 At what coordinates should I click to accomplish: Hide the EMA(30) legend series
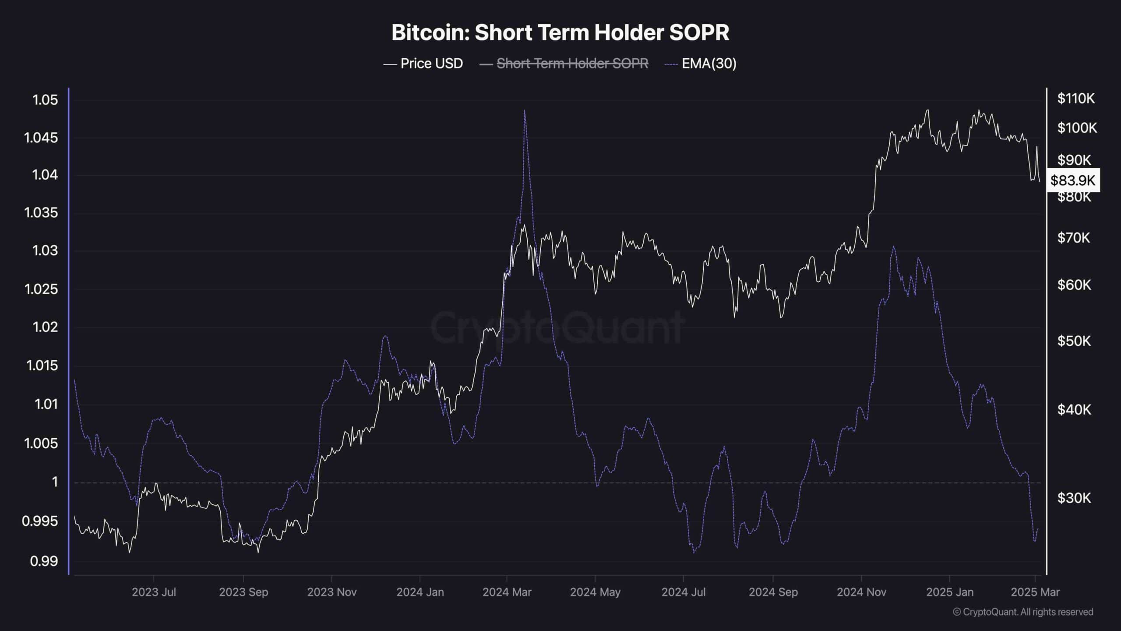click(701, 64)
